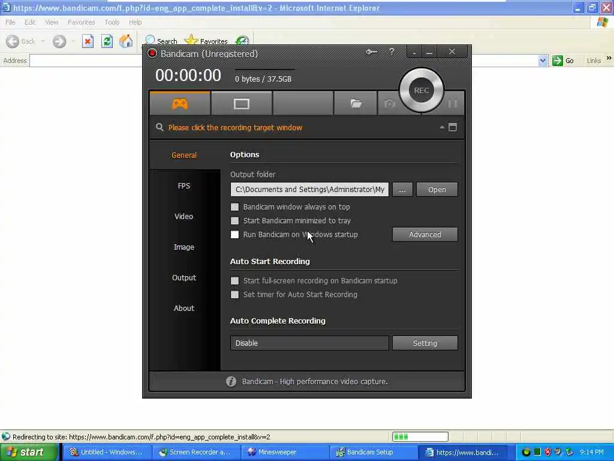Click Open button for the output folder
This screenshot has height=461, width=614.
tap(437, 189)
